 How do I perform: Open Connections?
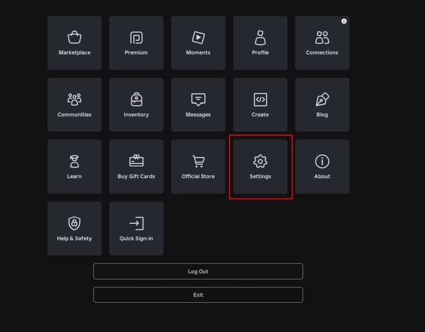[322, 42]
